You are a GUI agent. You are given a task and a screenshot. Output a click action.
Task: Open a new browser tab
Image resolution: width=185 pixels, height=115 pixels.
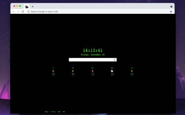tap(33, 7)
